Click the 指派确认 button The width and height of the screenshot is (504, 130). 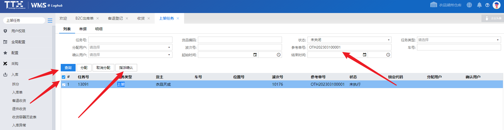(x=126, y=68)
